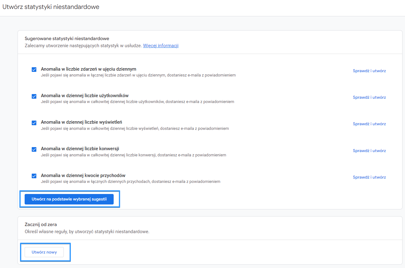Disable 'Anomalia w dziennej kwocie przychodów' checkbox
405x268 pixels.
[x=34, y=176]
